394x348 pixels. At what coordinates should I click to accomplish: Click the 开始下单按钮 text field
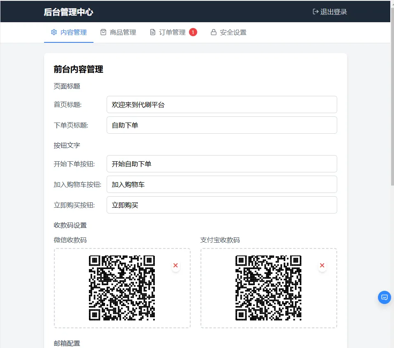221,164
